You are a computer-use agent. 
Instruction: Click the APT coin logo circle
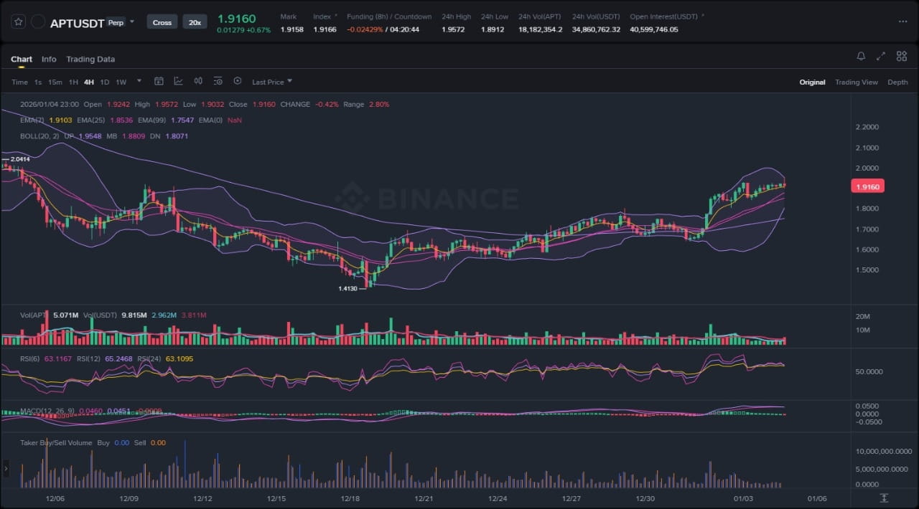point(38,22)
